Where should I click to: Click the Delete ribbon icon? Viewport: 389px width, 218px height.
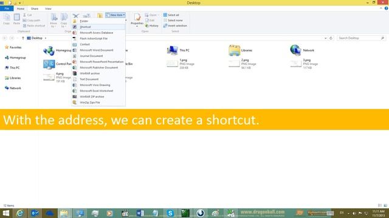[76, 16]
